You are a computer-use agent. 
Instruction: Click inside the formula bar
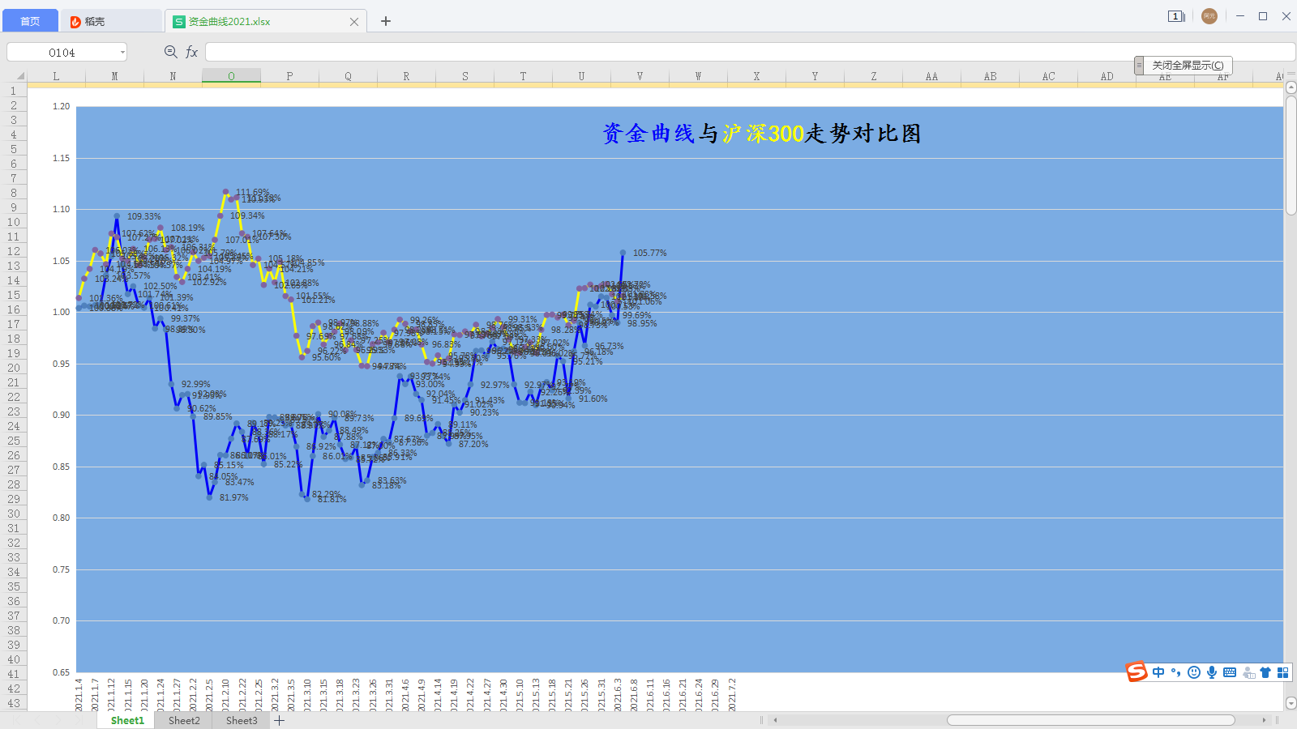(567, 51)
